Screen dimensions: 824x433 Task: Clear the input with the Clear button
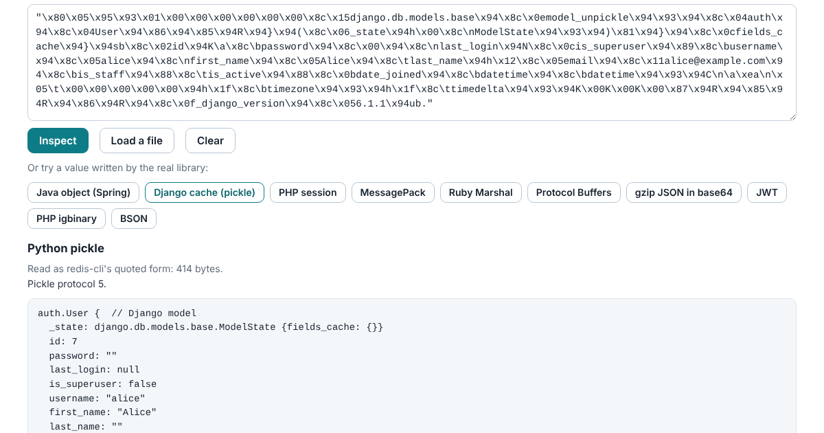pos(210,140)
